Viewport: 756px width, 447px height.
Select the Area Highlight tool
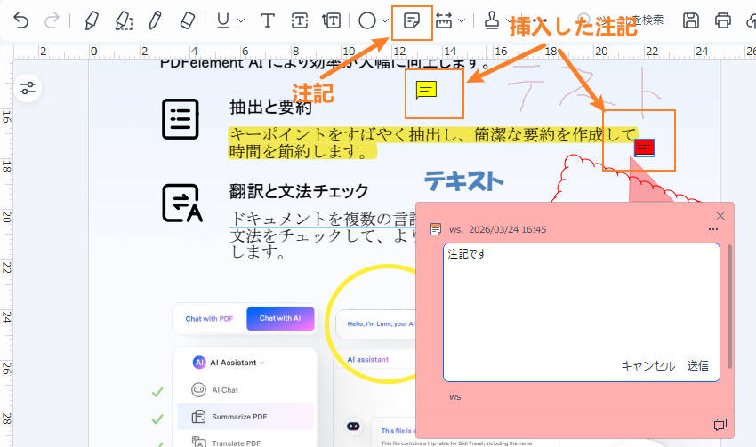click(x=124, y=20)
